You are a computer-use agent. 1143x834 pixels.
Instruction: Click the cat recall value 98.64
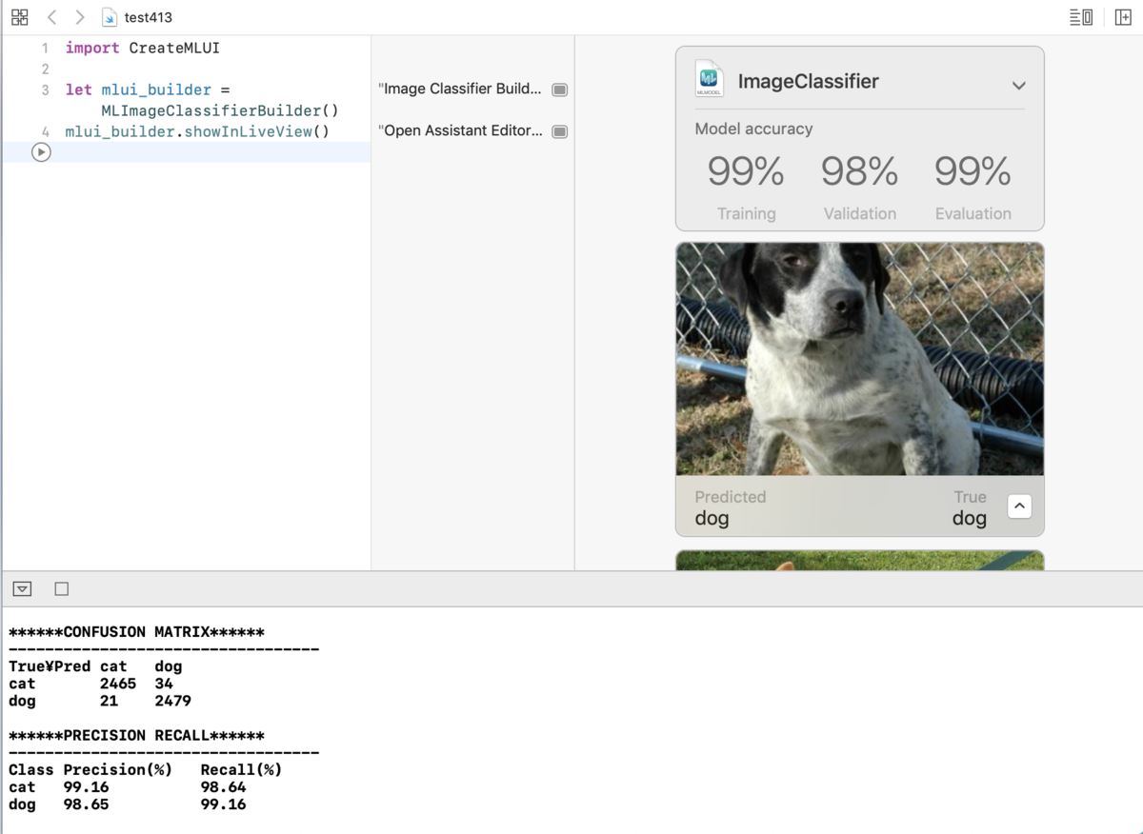tap(224, 787)
